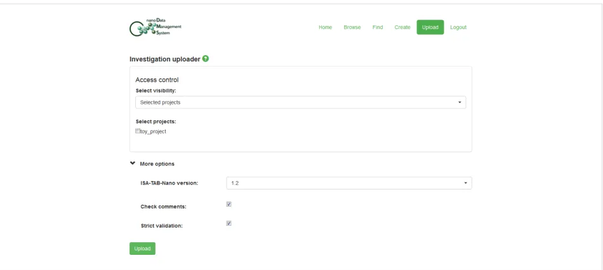603x270 pixels.
Task: Click the Select visibility: label
Action: pyautogui.click(x=156, y=91)
